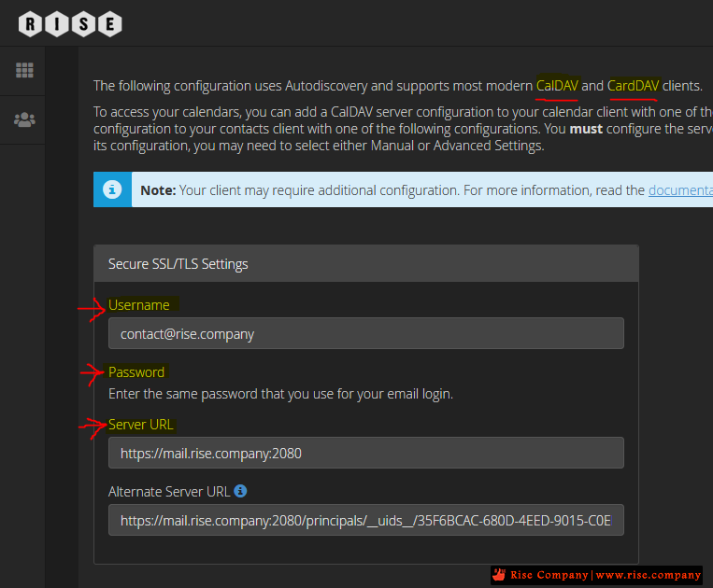Click the Server URL label
The height and width of the screenshot is (588, 713).
coord(140,425)
